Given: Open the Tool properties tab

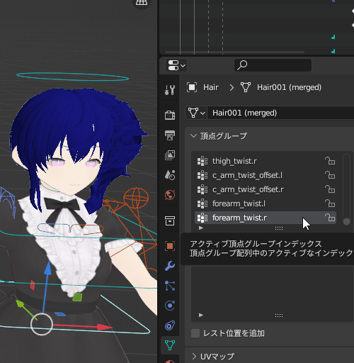Looking at the screenshot, I should click(170, 90).
